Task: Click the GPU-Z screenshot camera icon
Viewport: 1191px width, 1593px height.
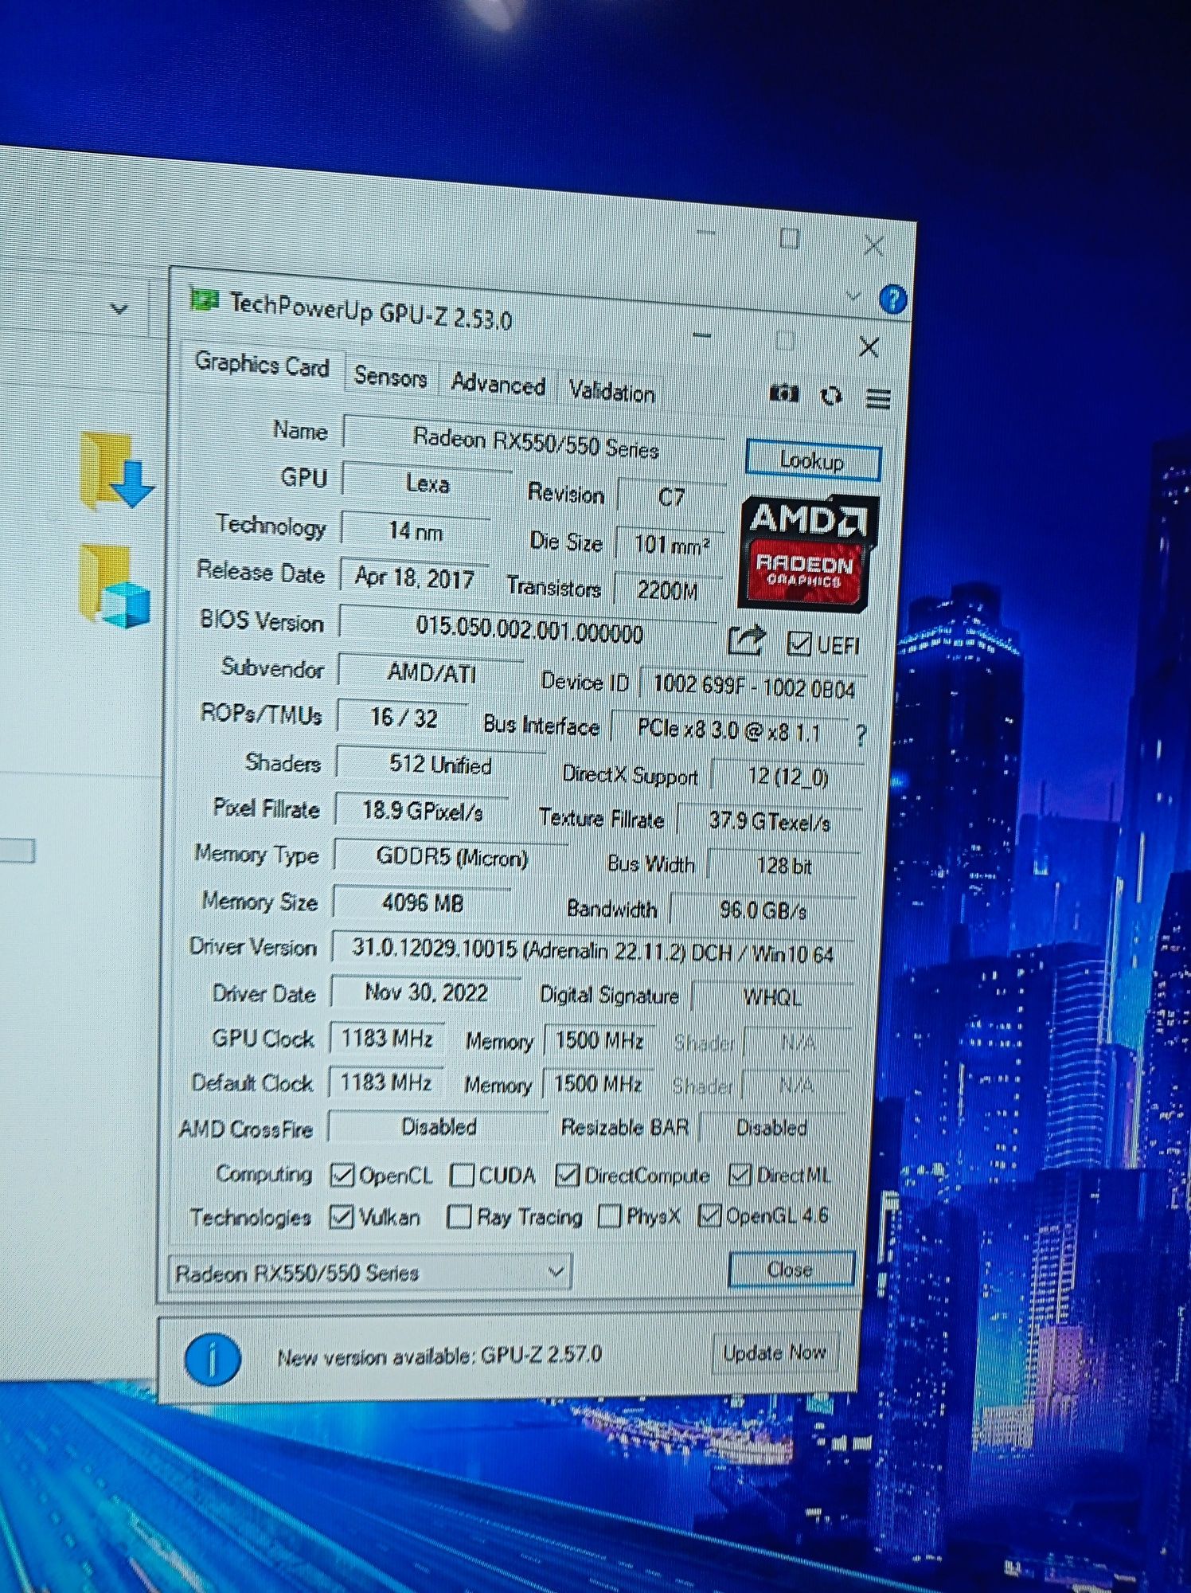Action: point(784,393)
